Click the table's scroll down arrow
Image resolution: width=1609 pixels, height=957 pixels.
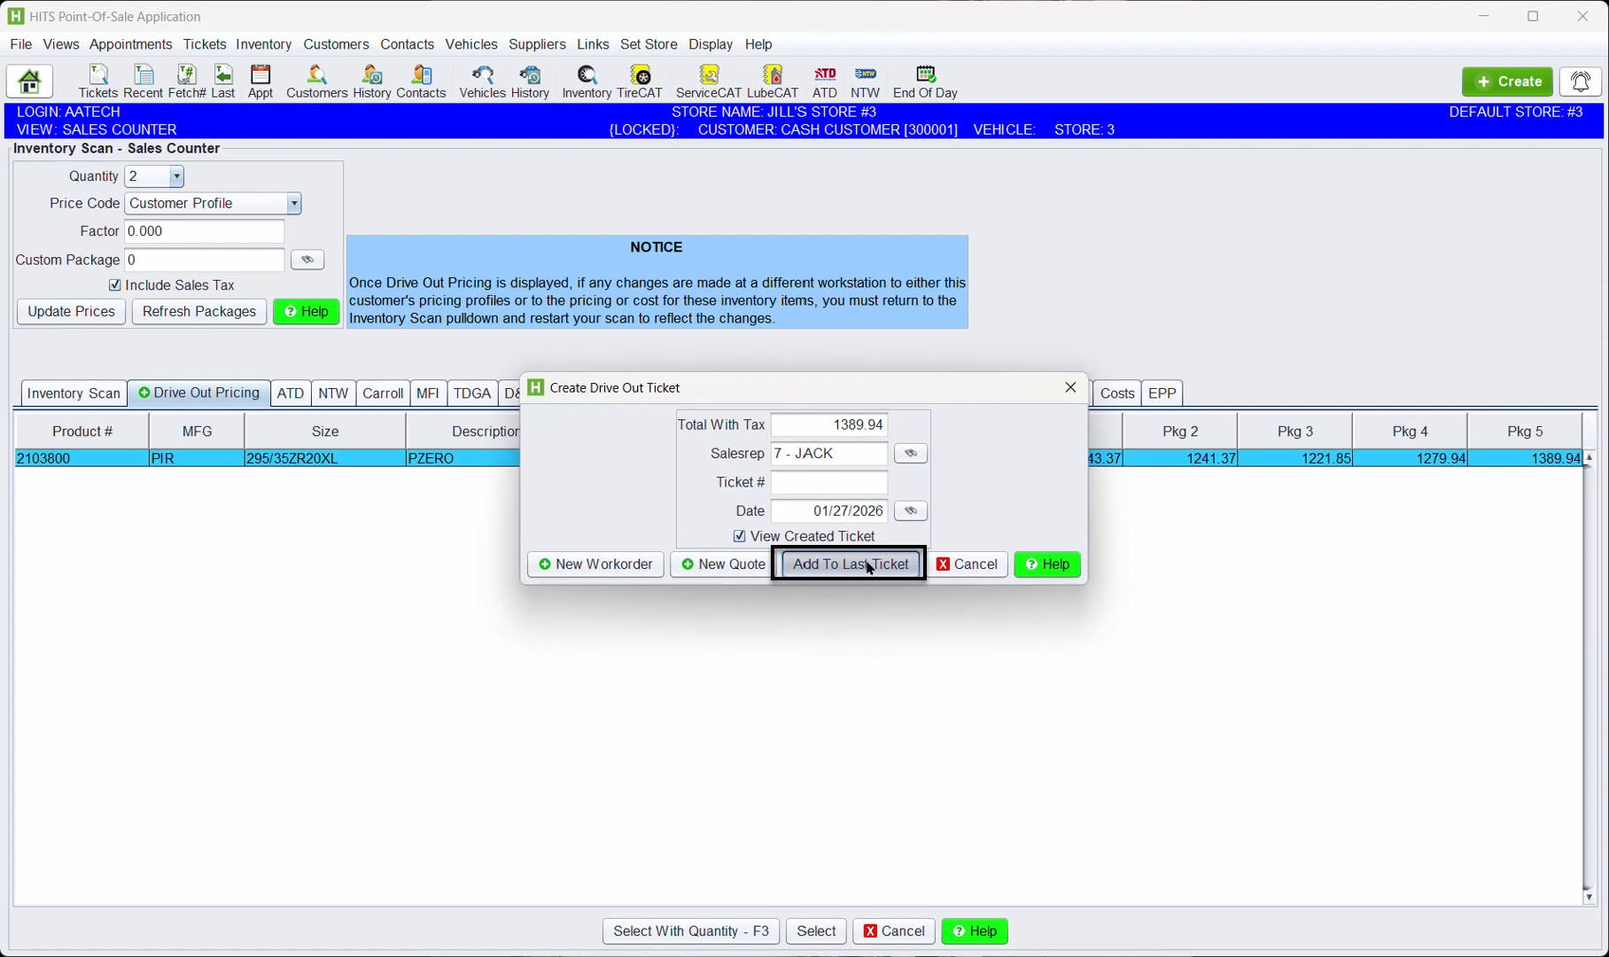point(1589,897)
